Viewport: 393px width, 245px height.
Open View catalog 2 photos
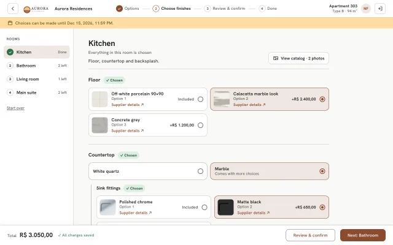coord(298,58)
